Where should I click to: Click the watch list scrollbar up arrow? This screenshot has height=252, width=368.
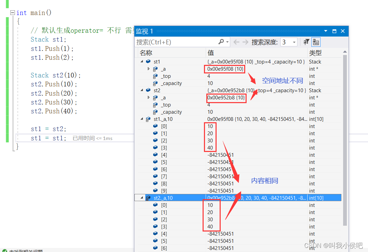[x=345, y=52]
